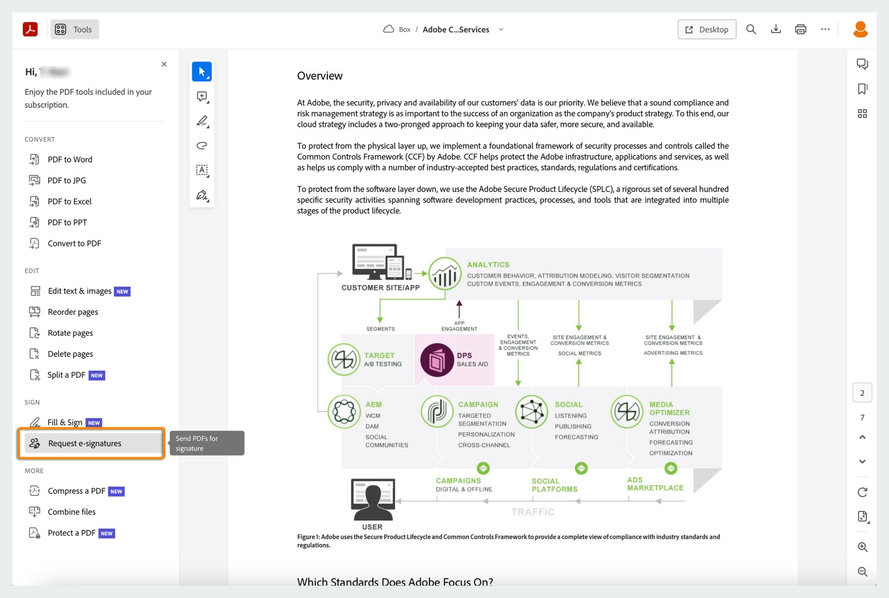Click the Desktop view toggle button
This screenshot has height=598, width=889.
pos(707,29)
